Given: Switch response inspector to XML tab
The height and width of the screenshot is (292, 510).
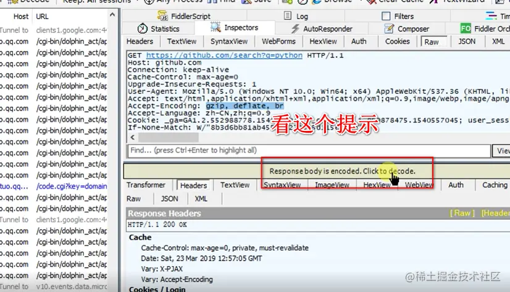Looking at the screenshot, I should 201,199.
